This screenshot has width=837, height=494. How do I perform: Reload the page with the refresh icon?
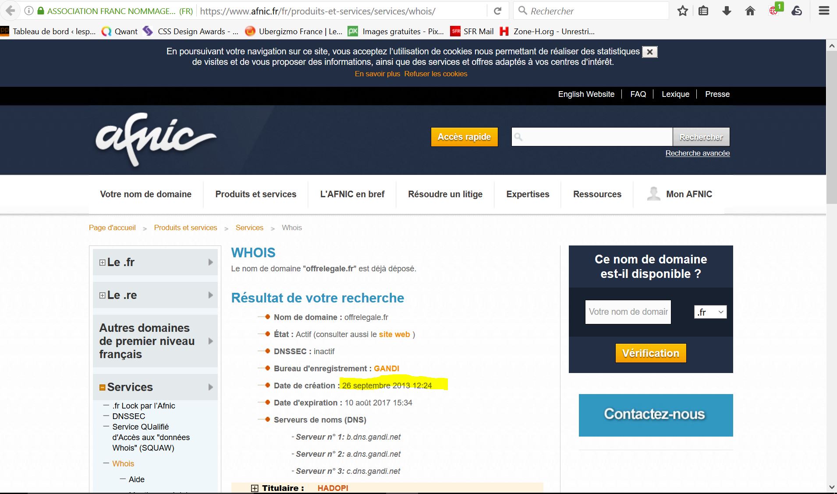pos(497,11)
